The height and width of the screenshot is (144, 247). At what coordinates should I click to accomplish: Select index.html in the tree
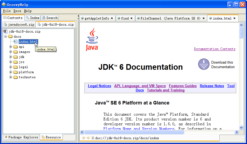pos(28,42)
